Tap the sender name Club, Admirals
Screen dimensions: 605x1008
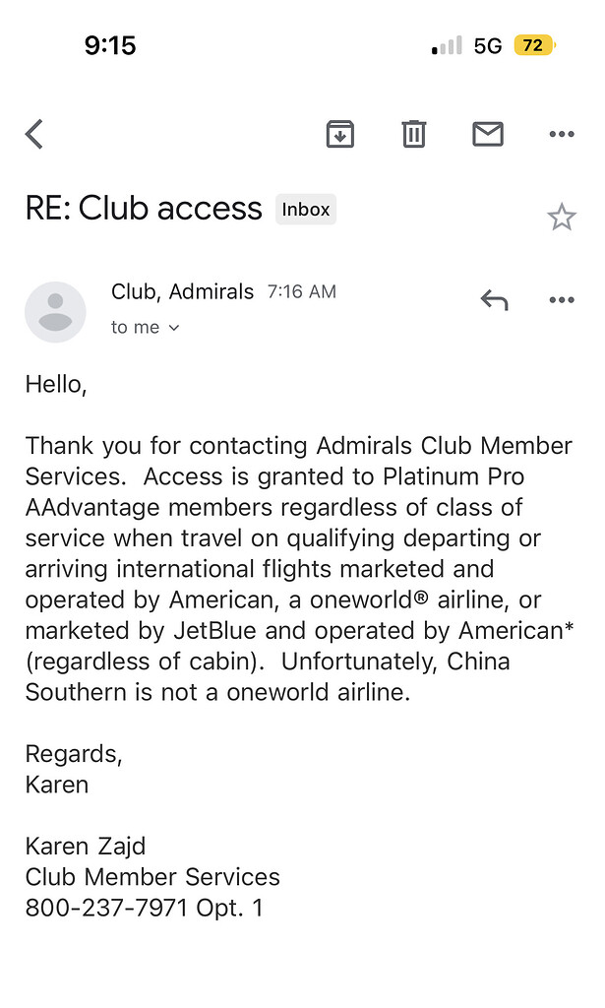click(182, 292)
